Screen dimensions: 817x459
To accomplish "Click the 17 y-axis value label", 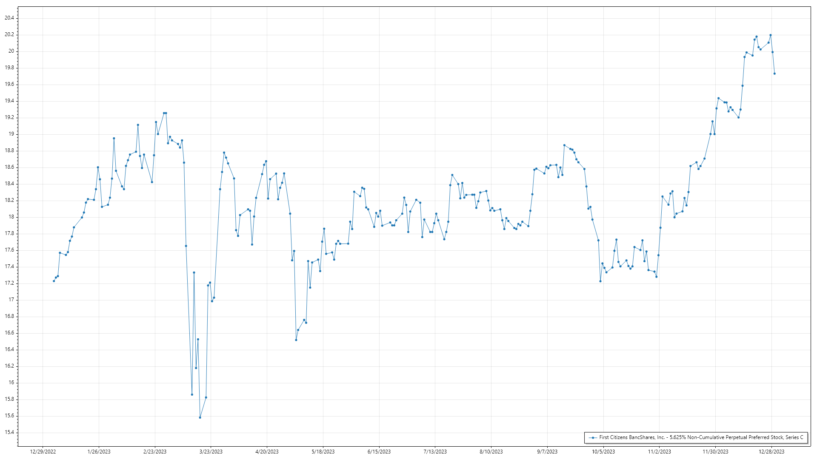I will pyautogui.click(x=11, y=300).
